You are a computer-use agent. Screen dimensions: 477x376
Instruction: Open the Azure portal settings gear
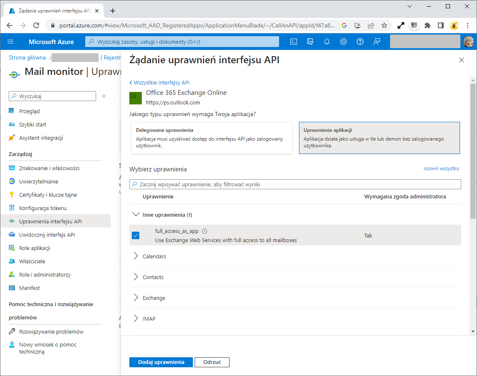(x=344, y=42)
